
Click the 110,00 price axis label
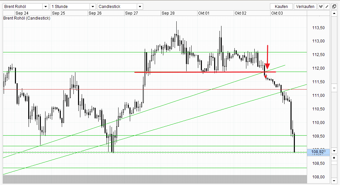[318, 123]
